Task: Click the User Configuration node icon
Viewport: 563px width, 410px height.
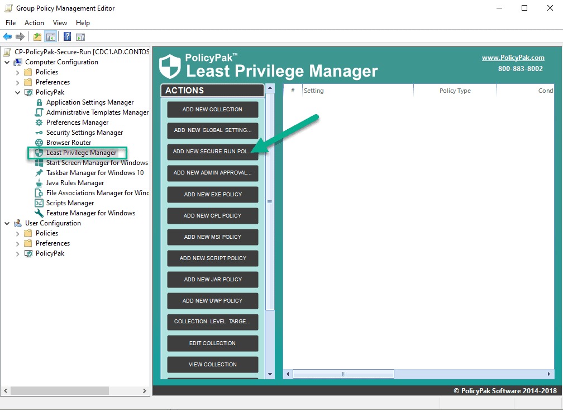Action: (x=18, y=223)
